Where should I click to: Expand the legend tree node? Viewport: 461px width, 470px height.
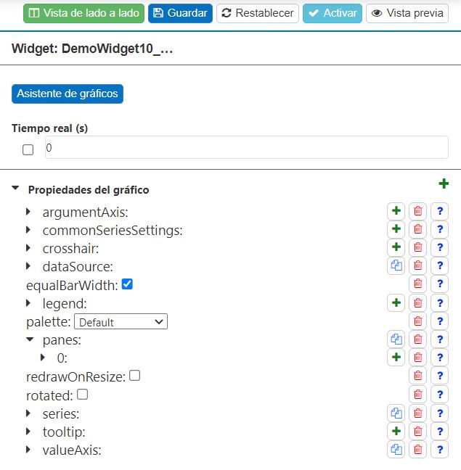[28, 302]
